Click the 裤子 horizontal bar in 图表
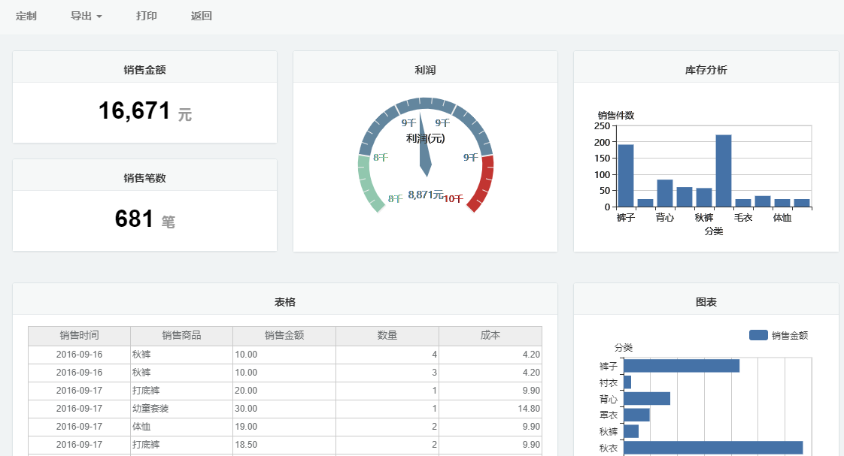The height and width of the screenshot is (456, 844). (x=681, y=366)
